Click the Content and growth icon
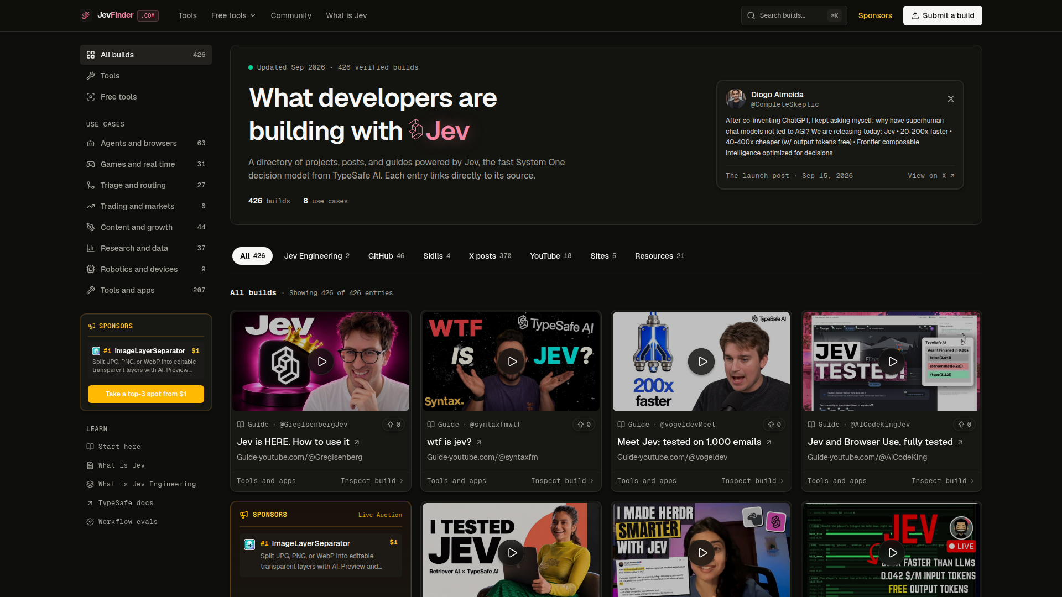The height and width of the screenshot is (597, 1062). coord(91,227)
